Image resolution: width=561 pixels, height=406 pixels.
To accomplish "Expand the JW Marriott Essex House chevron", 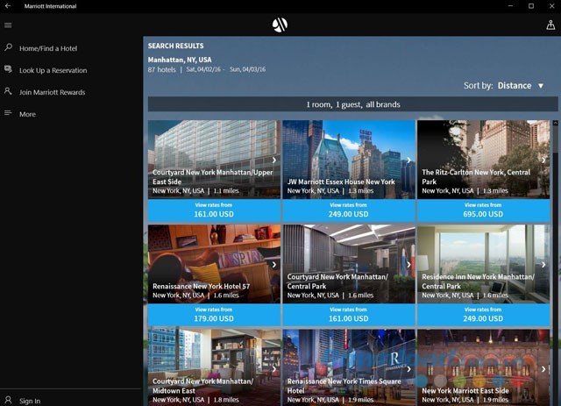I will [x=409, y=160].
